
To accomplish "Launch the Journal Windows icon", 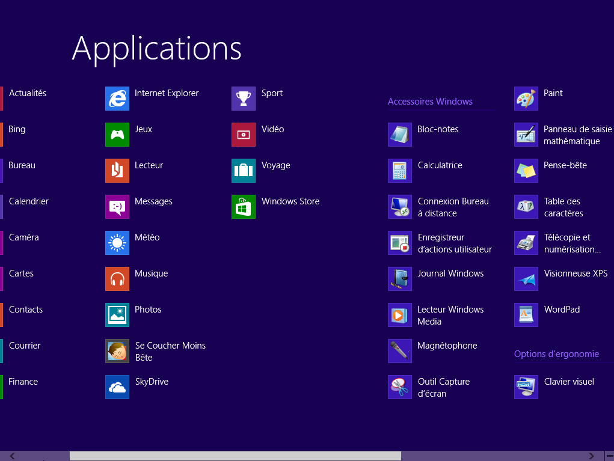I will pos(400,279).
